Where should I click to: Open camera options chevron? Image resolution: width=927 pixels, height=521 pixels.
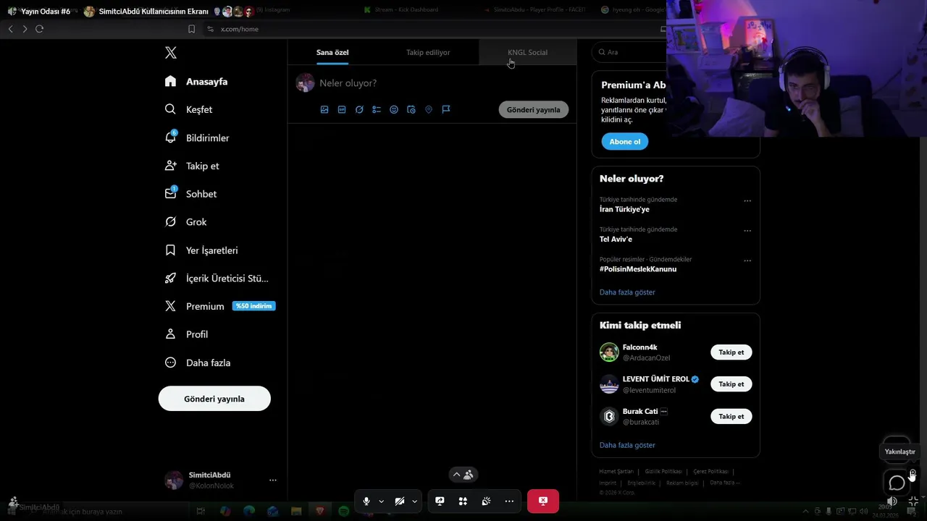pyautogui.click(x=414, y=501)
